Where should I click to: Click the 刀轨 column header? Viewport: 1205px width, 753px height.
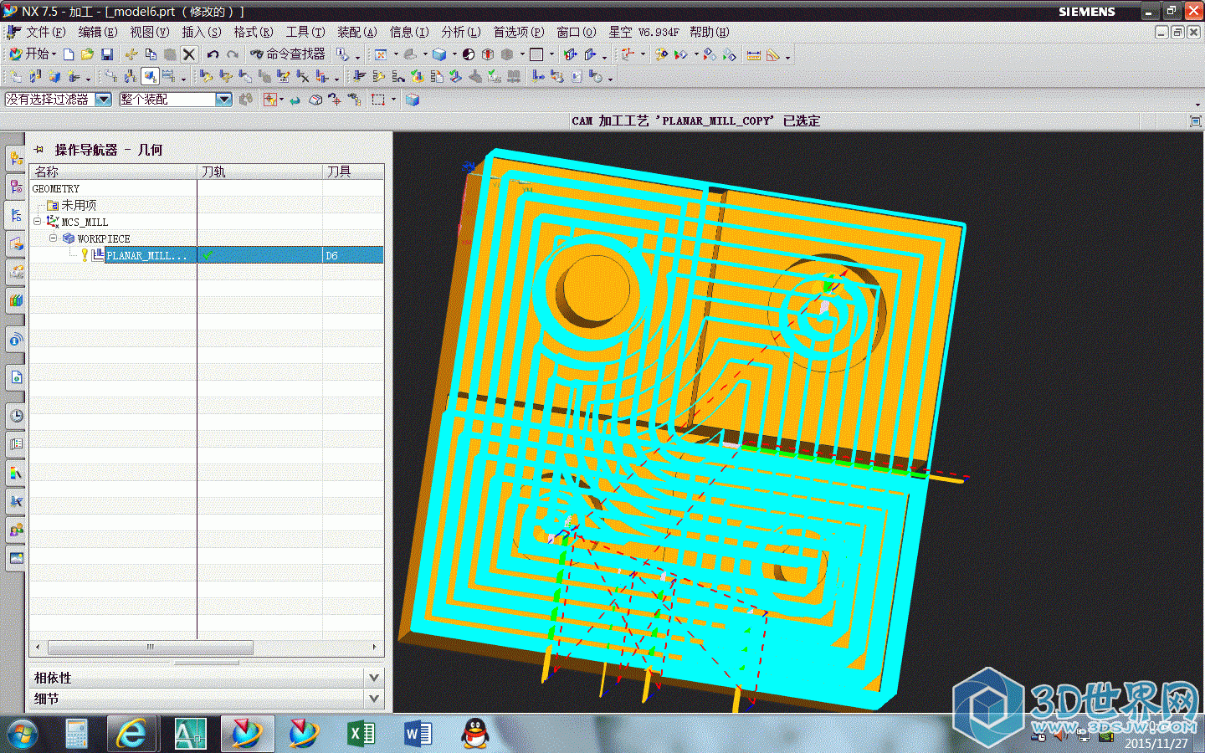tap(260, 172)
